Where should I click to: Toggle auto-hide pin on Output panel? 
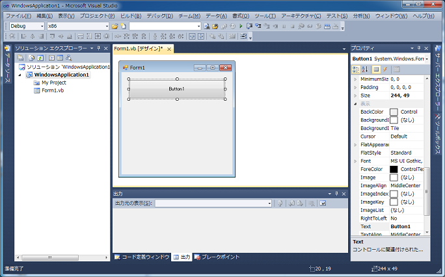[336, 194]
